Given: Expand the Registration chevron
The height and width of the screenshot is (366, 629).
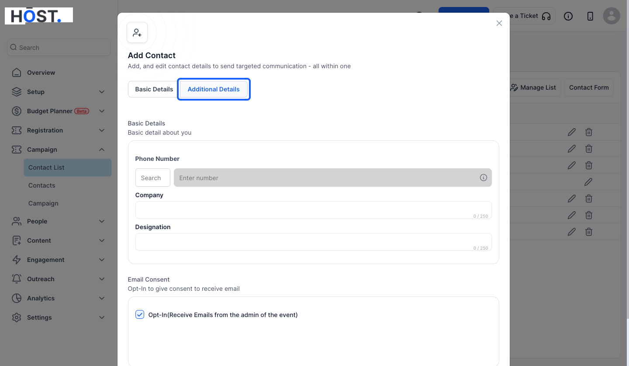Looking at the screenshot, I should (102, 130).
